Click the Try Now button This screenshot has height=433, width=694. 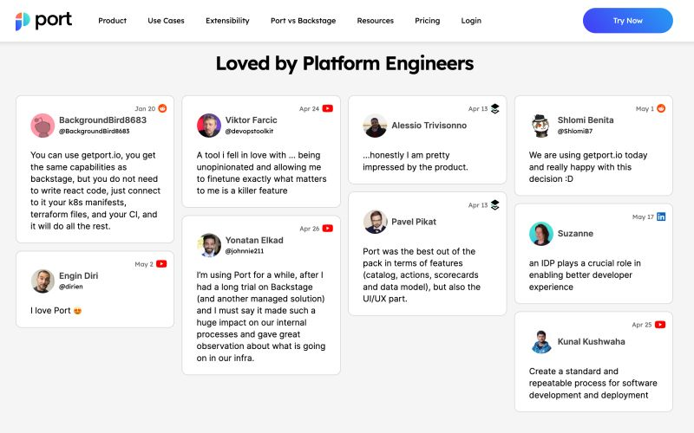[627, 20]
